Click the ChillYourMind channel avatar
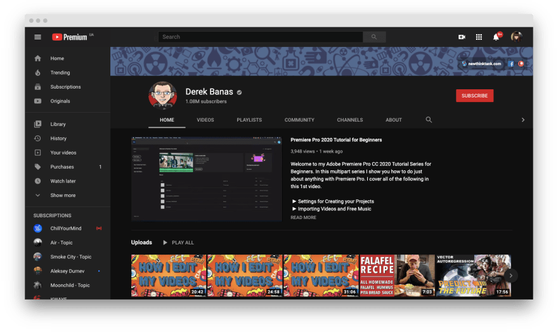The width and height of the screenshot is (558, 335). (37, 229)
